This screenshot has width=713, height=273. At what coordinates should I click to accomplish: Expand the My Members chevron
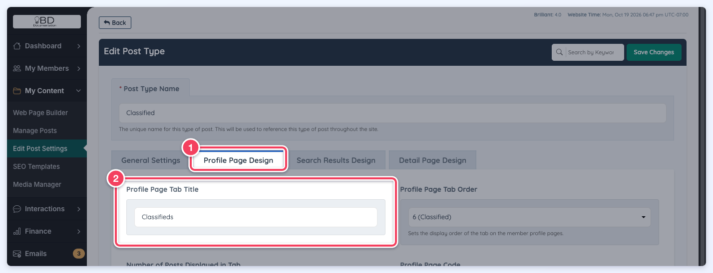(x=78, y=68)
